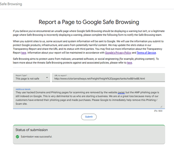Click the 'Report a Page to Google Safe Browsing' heading

coord(89,22)
